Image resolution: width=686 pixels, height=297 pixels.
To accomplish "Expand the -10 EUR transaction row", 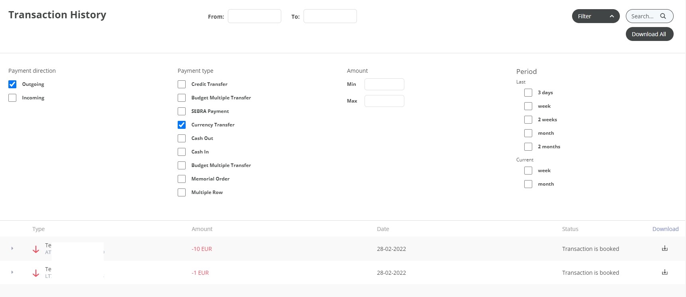I will [12, 248].
